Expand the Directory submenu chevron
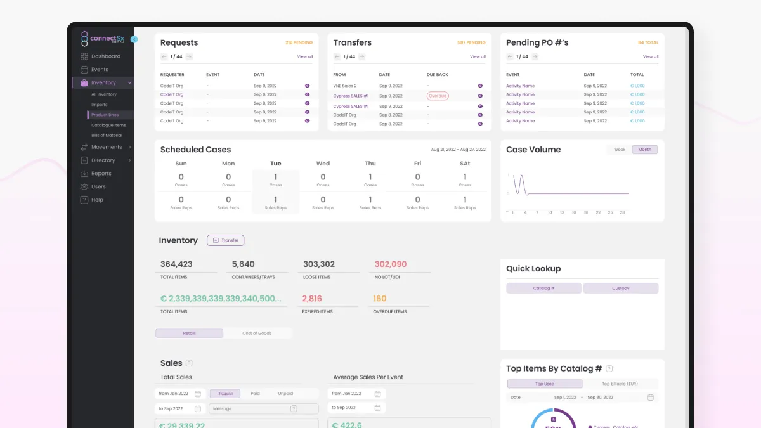 click(x=130, y=160)
